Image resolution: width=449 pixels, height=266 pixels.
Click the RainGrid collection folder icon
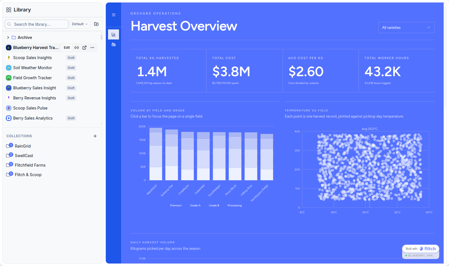point(9,146)
